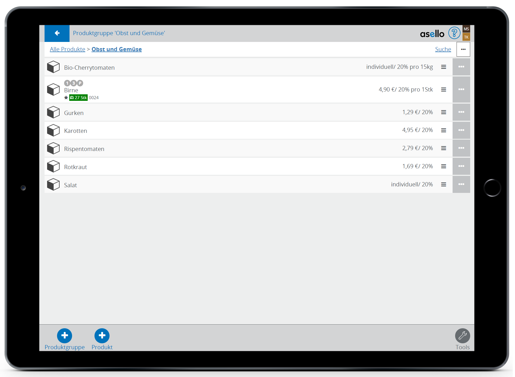This screenshot has width=515, height=377.
Task: Open more options menu for Rotkraut
Action: pyautogui.click(x=461, y=166)
